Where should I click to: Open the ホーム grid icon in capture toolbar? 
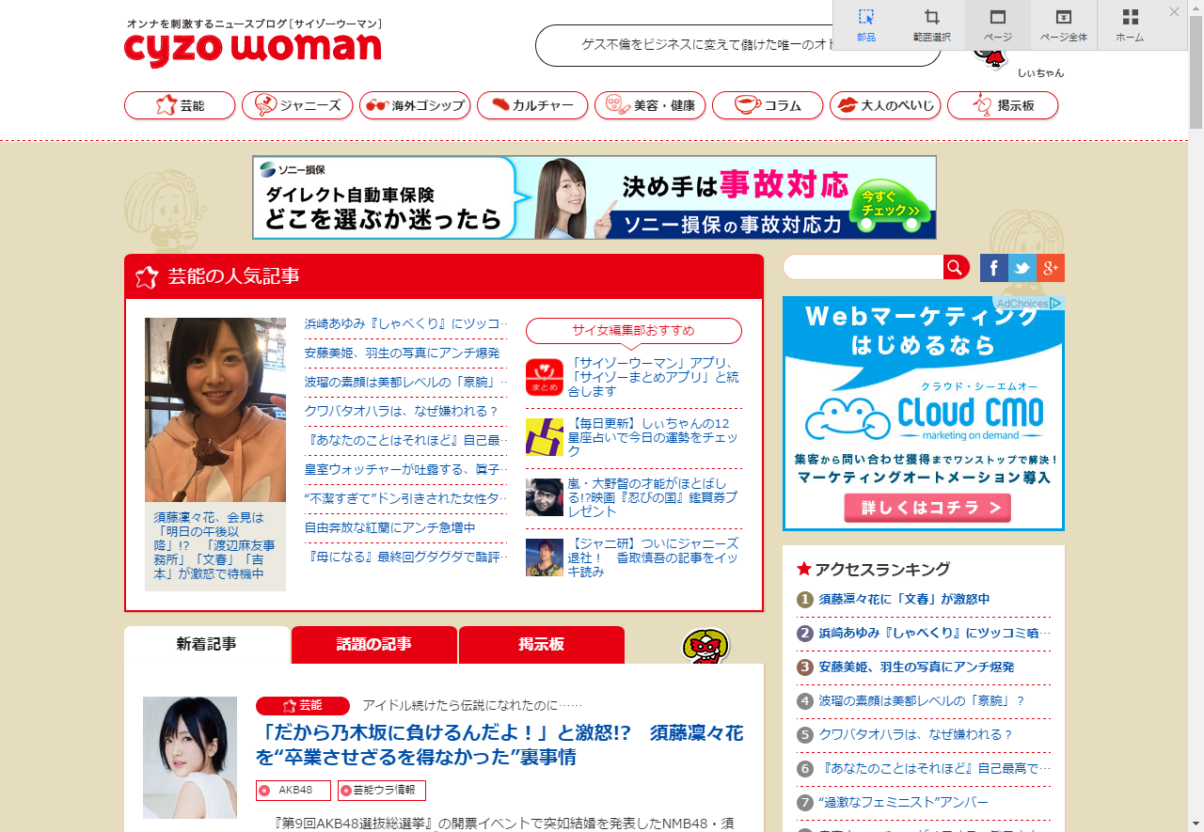click(1130, 24)
